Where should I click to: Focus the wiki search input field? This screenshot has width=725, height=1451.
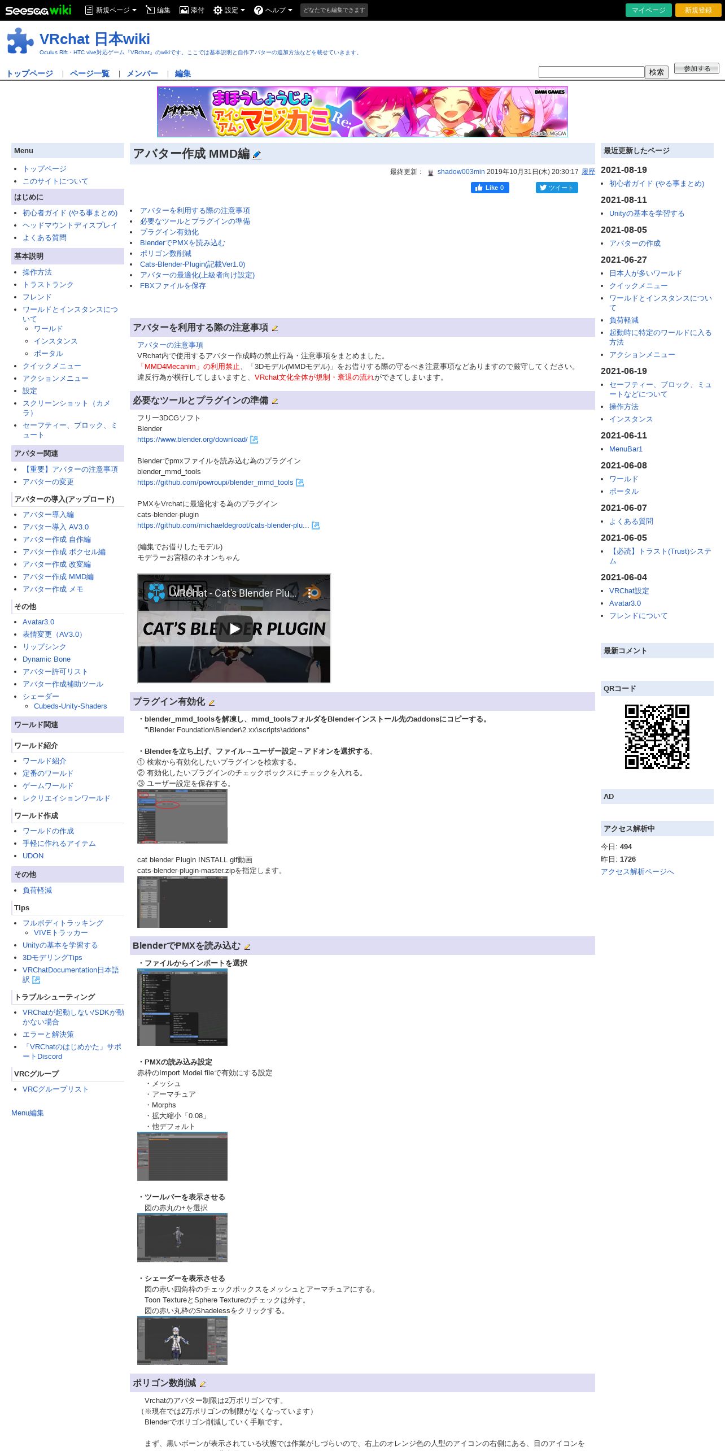point(591,72)
